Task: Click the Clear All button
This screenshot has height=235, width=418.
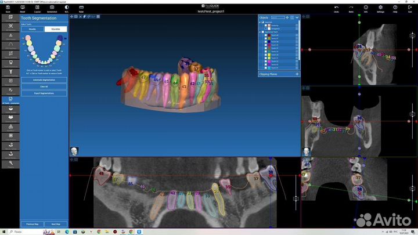Action: 44,86
